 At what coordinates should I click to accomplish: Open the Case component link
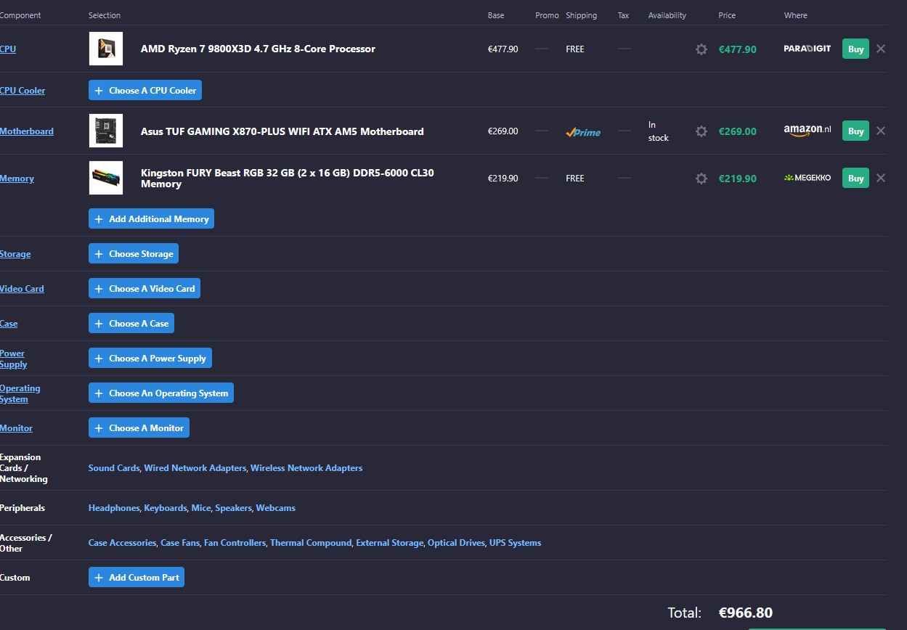click(x=9, y=323)
